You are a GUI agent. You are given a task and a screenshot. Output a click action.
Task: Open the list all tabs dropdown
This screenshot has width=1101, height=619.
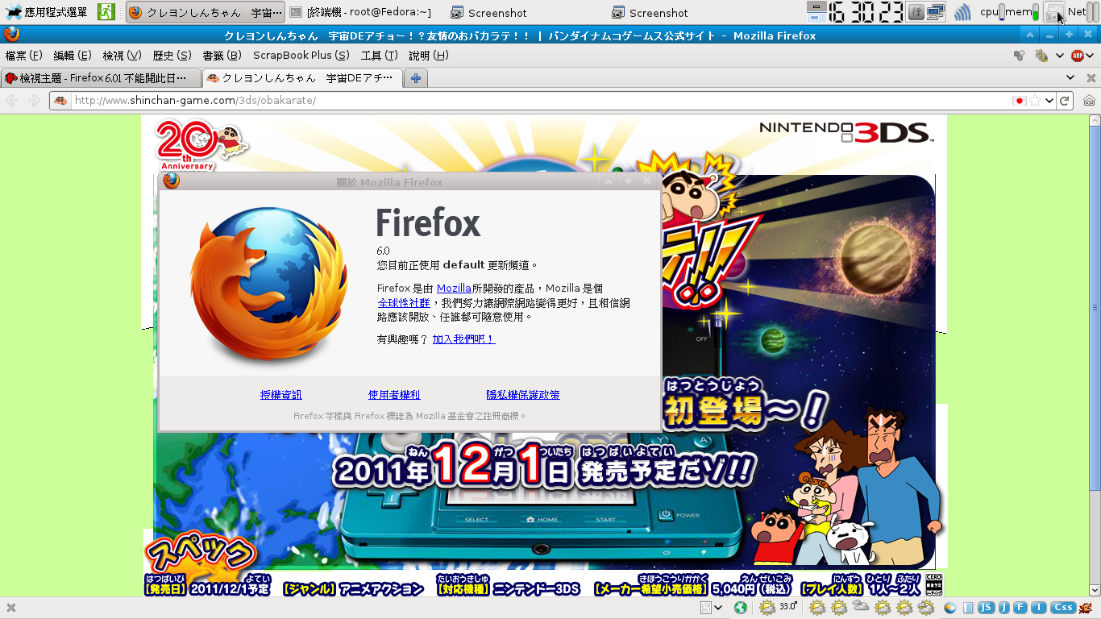[x=1070, y=78]
